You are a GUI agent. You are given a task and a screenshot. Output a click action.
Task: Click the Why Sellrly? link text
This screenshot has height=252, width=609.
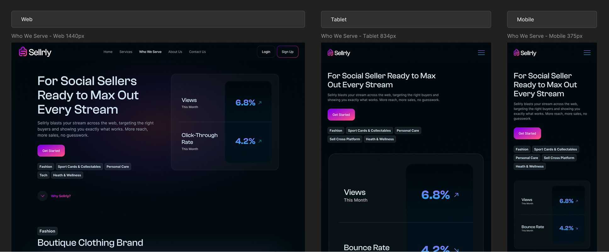(61, 196)
